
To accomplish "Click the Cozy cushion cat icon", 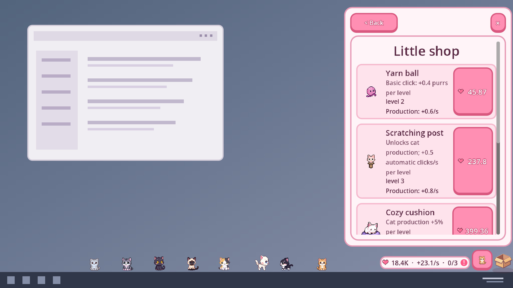I will pyautogui.click(x=371, y=228).
